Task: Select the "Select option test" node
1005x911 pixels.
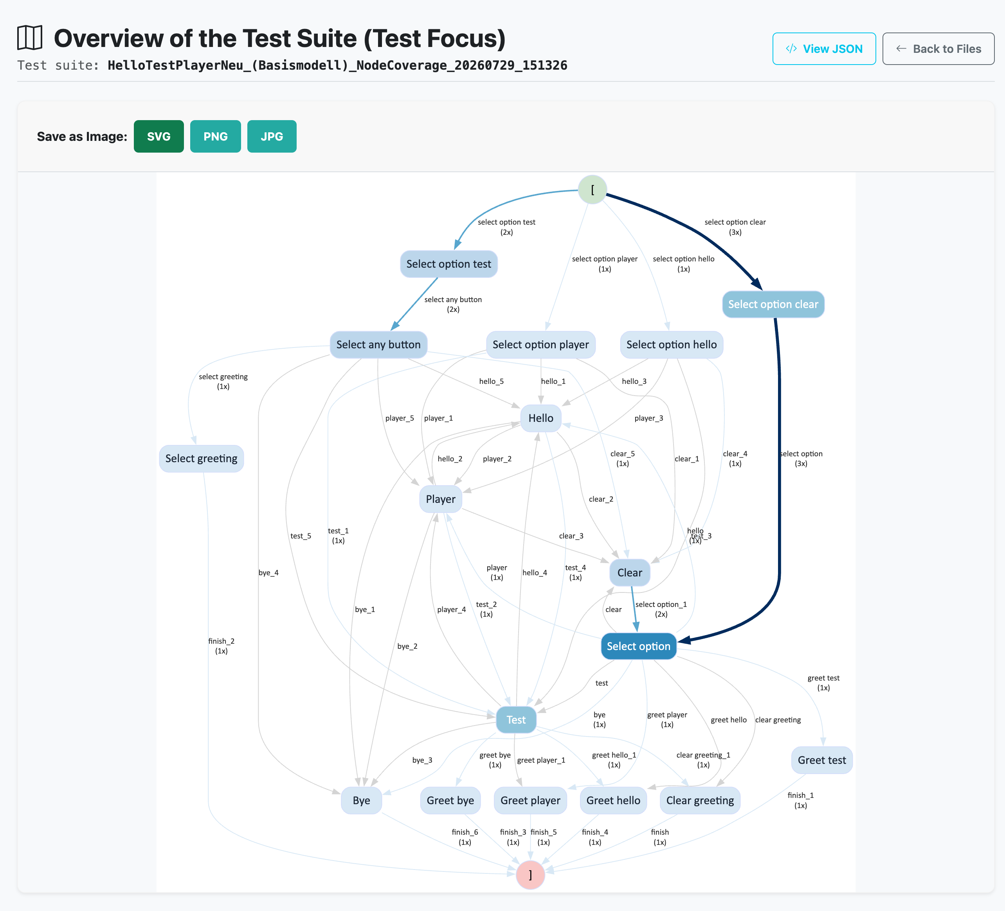Action: click(x=448, y=264)
